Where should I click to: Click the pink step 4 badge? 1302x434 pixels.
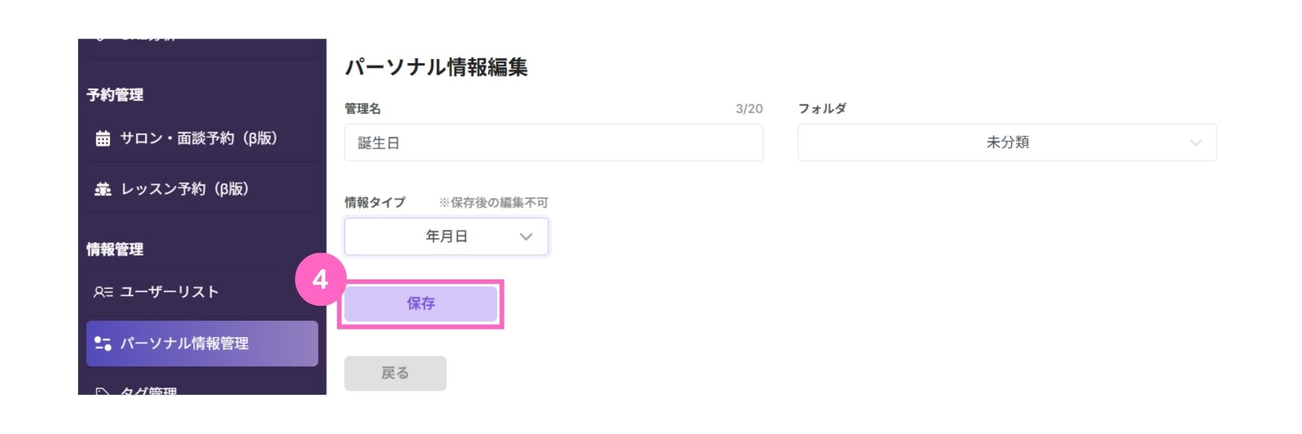tap(320, 279)
